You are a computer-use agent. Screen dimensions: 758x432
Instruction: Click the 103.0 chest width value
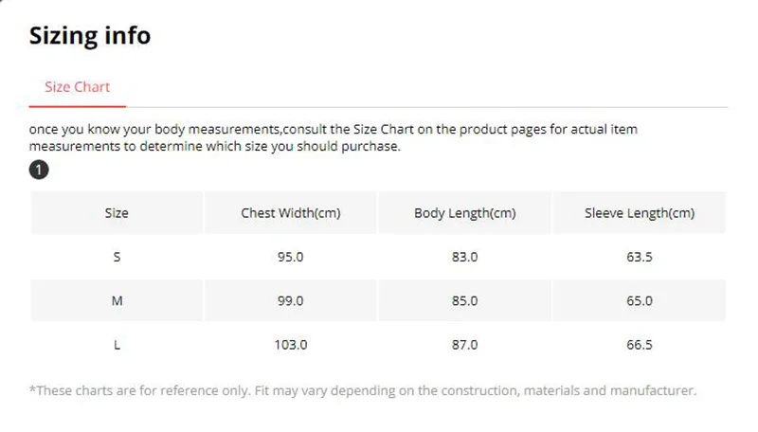[291, 345]
